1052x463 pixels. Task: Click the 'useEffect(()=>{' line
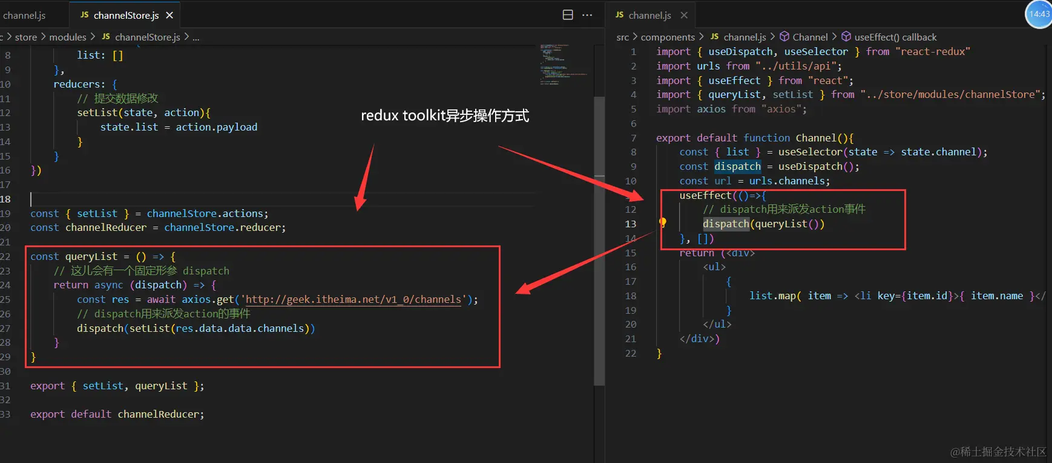723,195
